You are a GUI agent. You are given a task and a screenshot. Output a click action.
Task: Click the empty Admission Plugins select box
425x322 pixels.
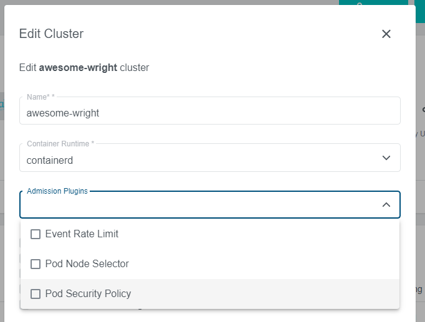[x=199, y=206]
